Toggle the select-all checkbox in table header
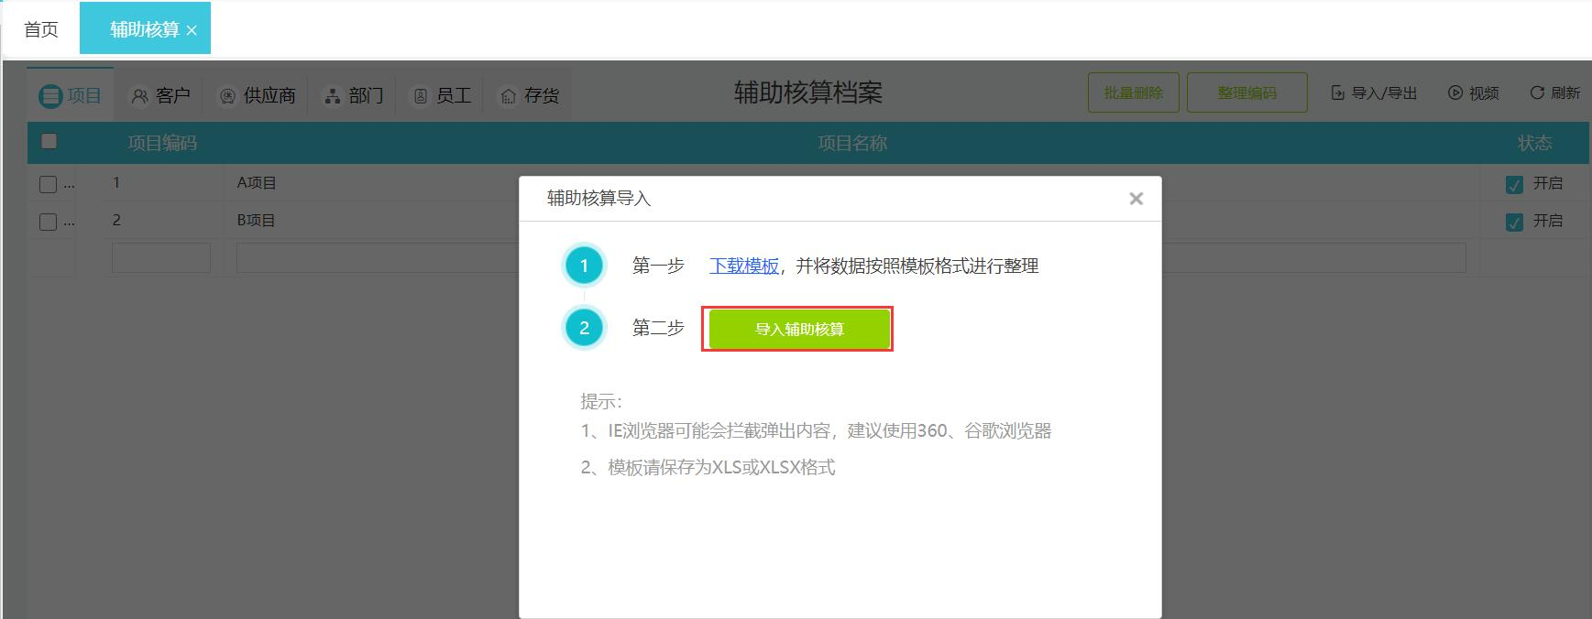Viewport: 1592px width, 619px height. pyautogui.click(x=49, y=141)
